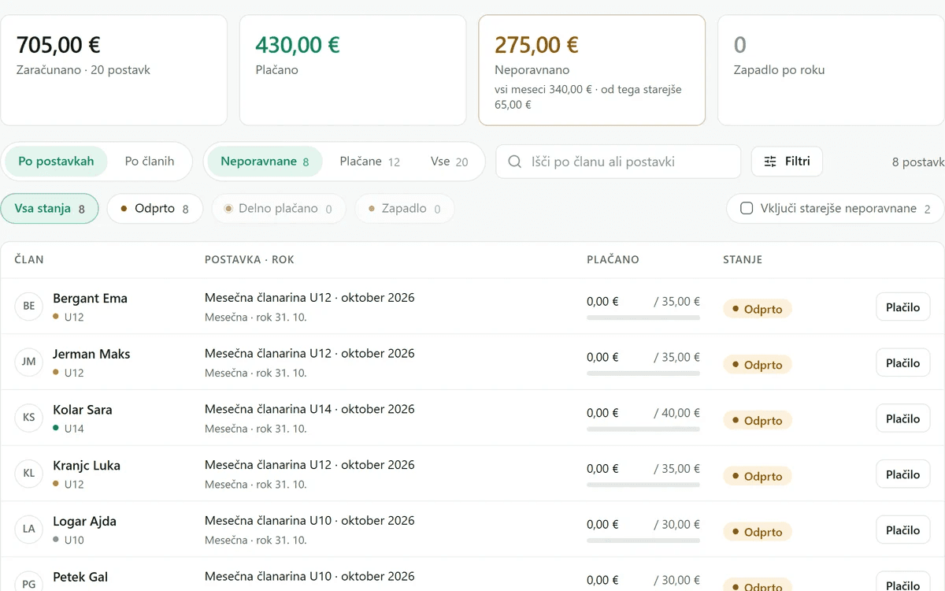Click the member name Logar Ajda
Image resolution: width=945 pixels, height=591 pixels.
click(84, 522)
